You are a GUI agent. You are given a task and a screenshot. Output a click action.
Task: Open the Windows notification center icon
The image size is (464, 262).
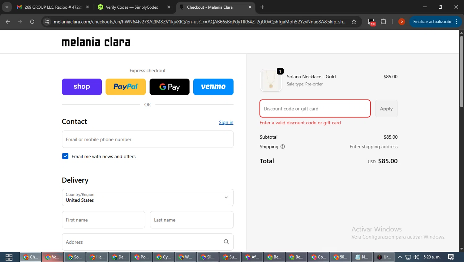tap(451, 257)
